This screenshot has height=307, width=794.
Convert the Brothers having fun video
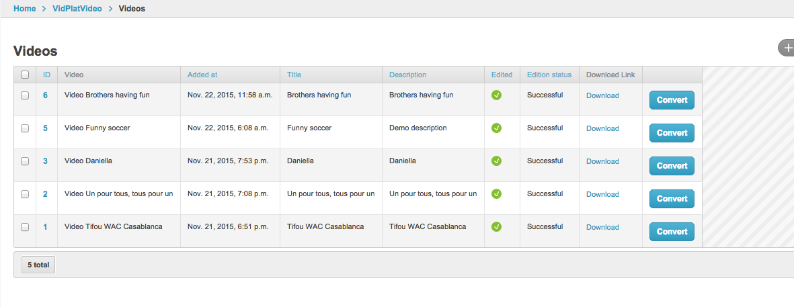click(x=672, y=100)
